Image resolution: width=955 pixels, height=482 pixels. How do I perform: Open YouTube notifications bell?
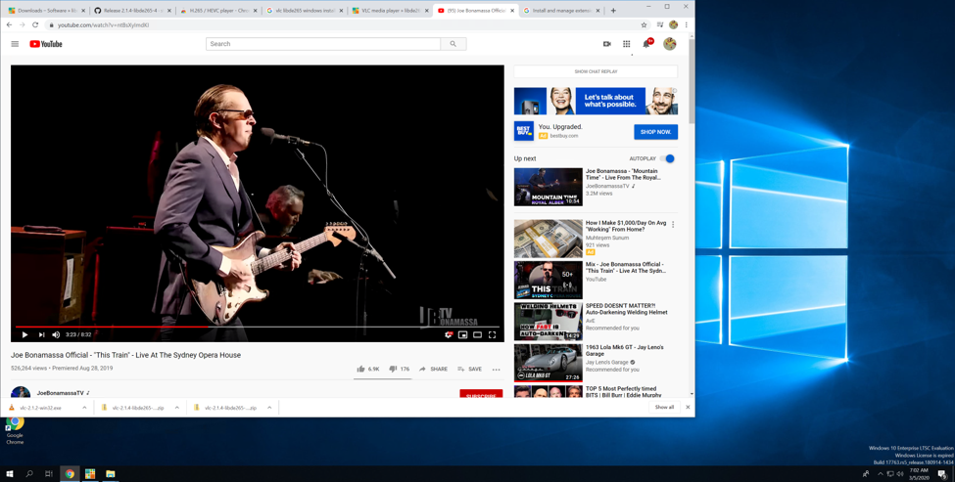click(646, 44)
